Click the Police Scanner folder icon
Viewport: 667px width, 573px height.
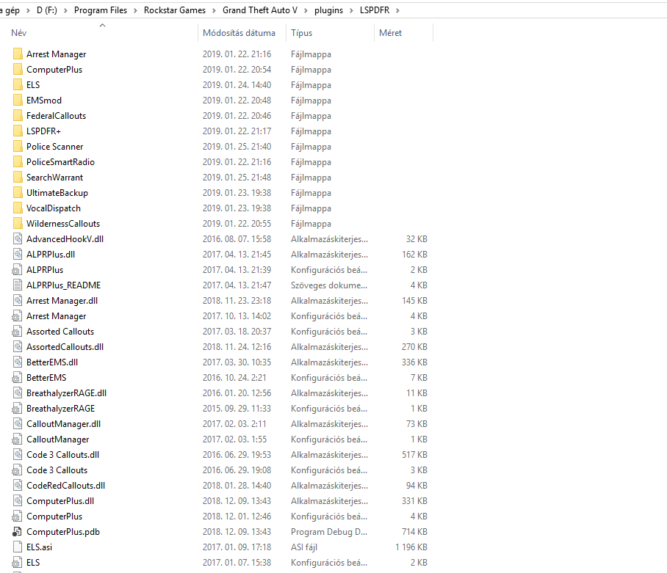pyautogui.click(x=18, y=147)
